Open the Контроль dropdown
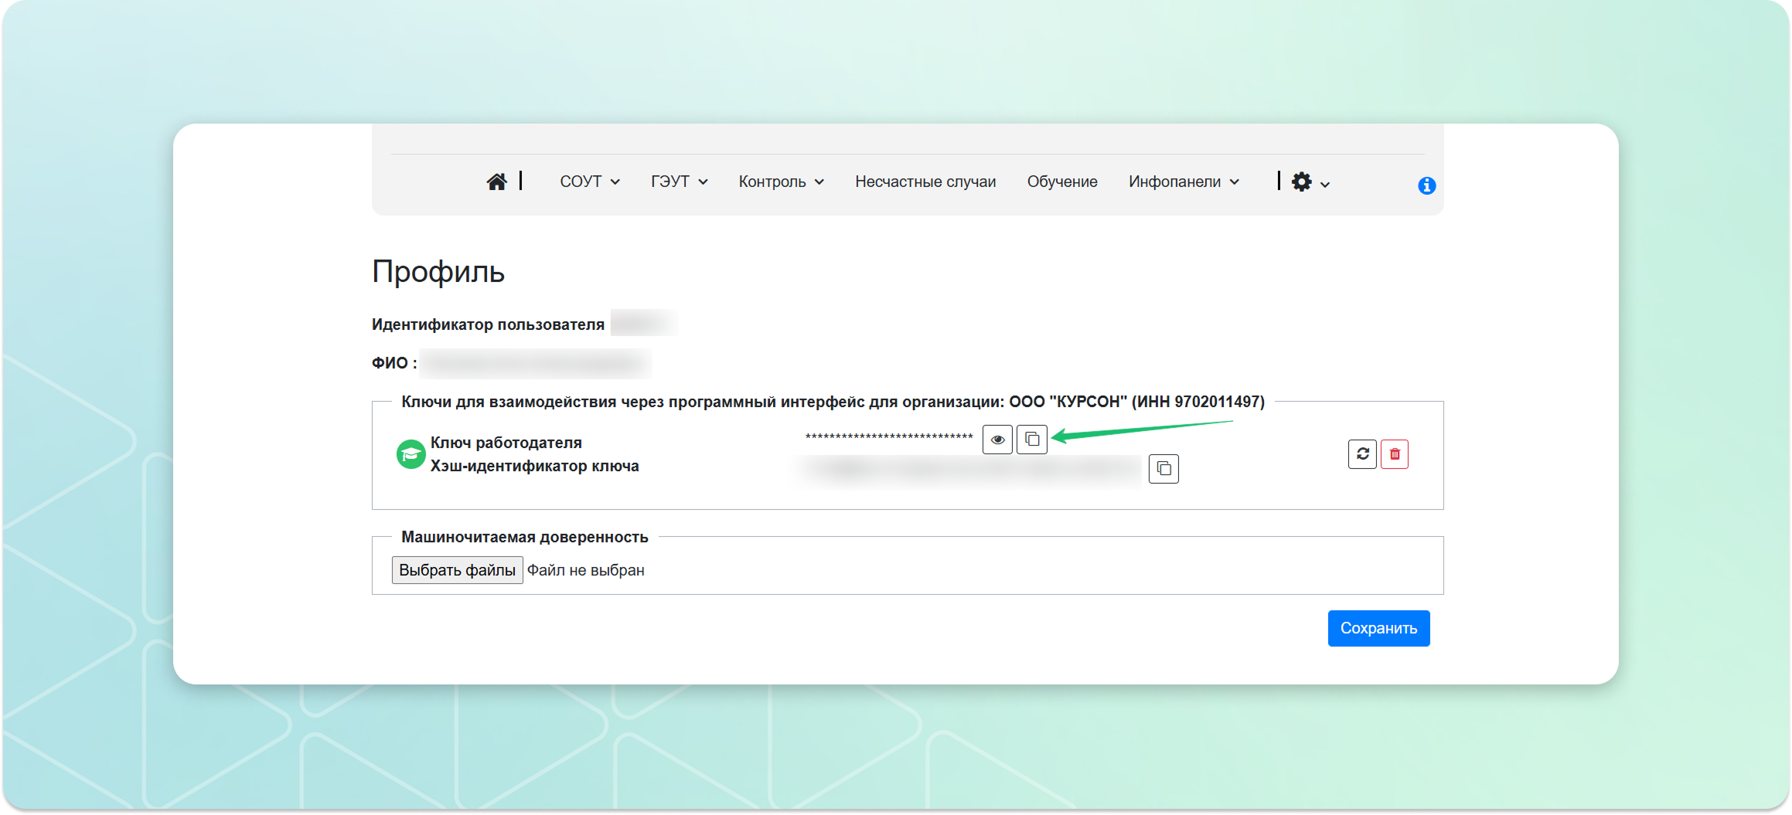 click(781, 182)
